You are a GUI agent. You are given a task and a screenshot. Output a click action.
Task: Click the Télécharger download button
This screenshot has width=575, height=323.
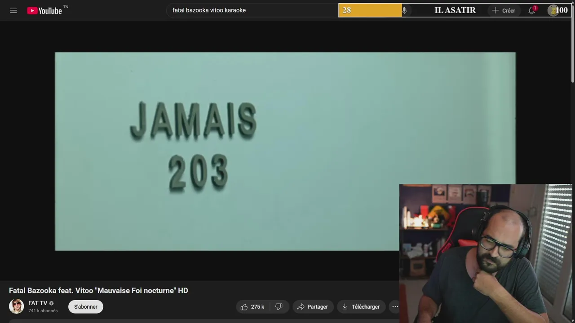361,307
